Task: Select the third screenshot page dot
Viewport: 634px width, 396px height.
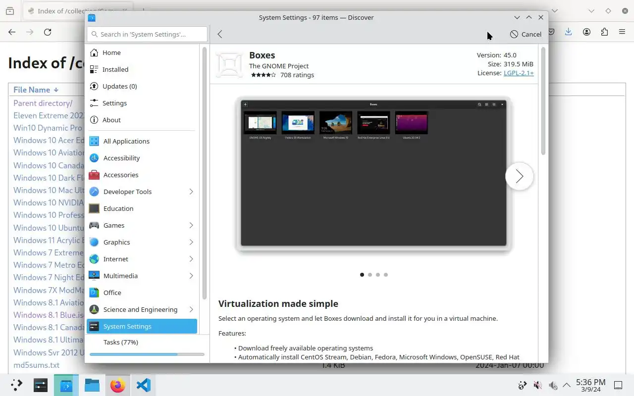Action: (x=378, y=275)
